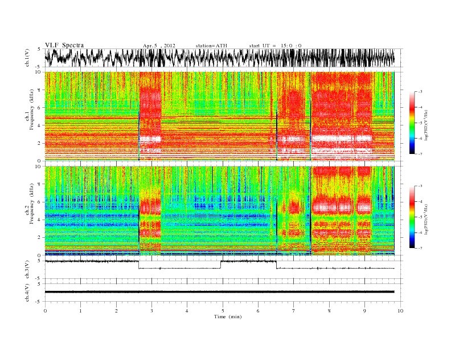Click the "station=ATH" header label
Image resolution: width=451 pixels, height=349 pixels.
tap(211, 46)
